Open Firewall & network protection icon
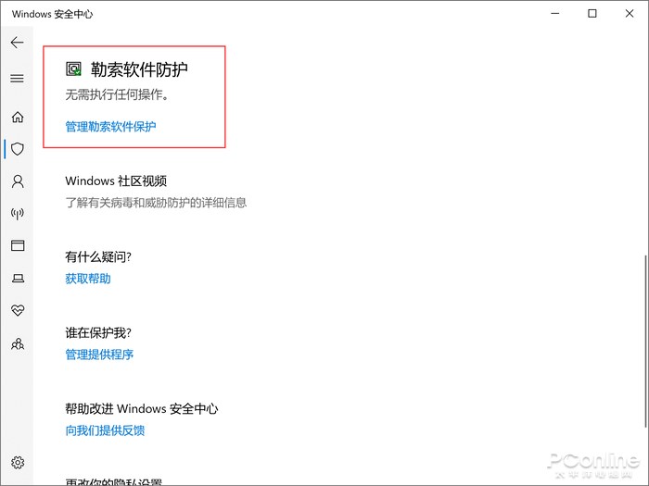This screenshot has height=486, width=649. pos(18,213)
